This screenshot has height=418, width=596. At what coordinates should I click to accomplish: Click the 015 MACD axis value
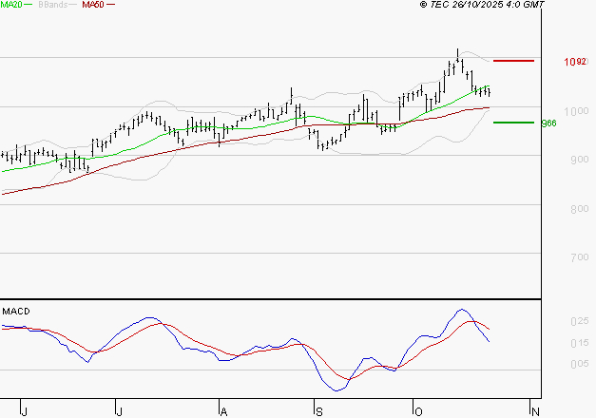(x=580, y=343)
